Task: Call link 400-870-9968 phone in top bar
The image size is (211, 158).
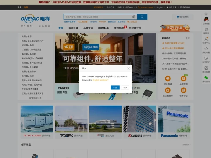Action: 146,7
